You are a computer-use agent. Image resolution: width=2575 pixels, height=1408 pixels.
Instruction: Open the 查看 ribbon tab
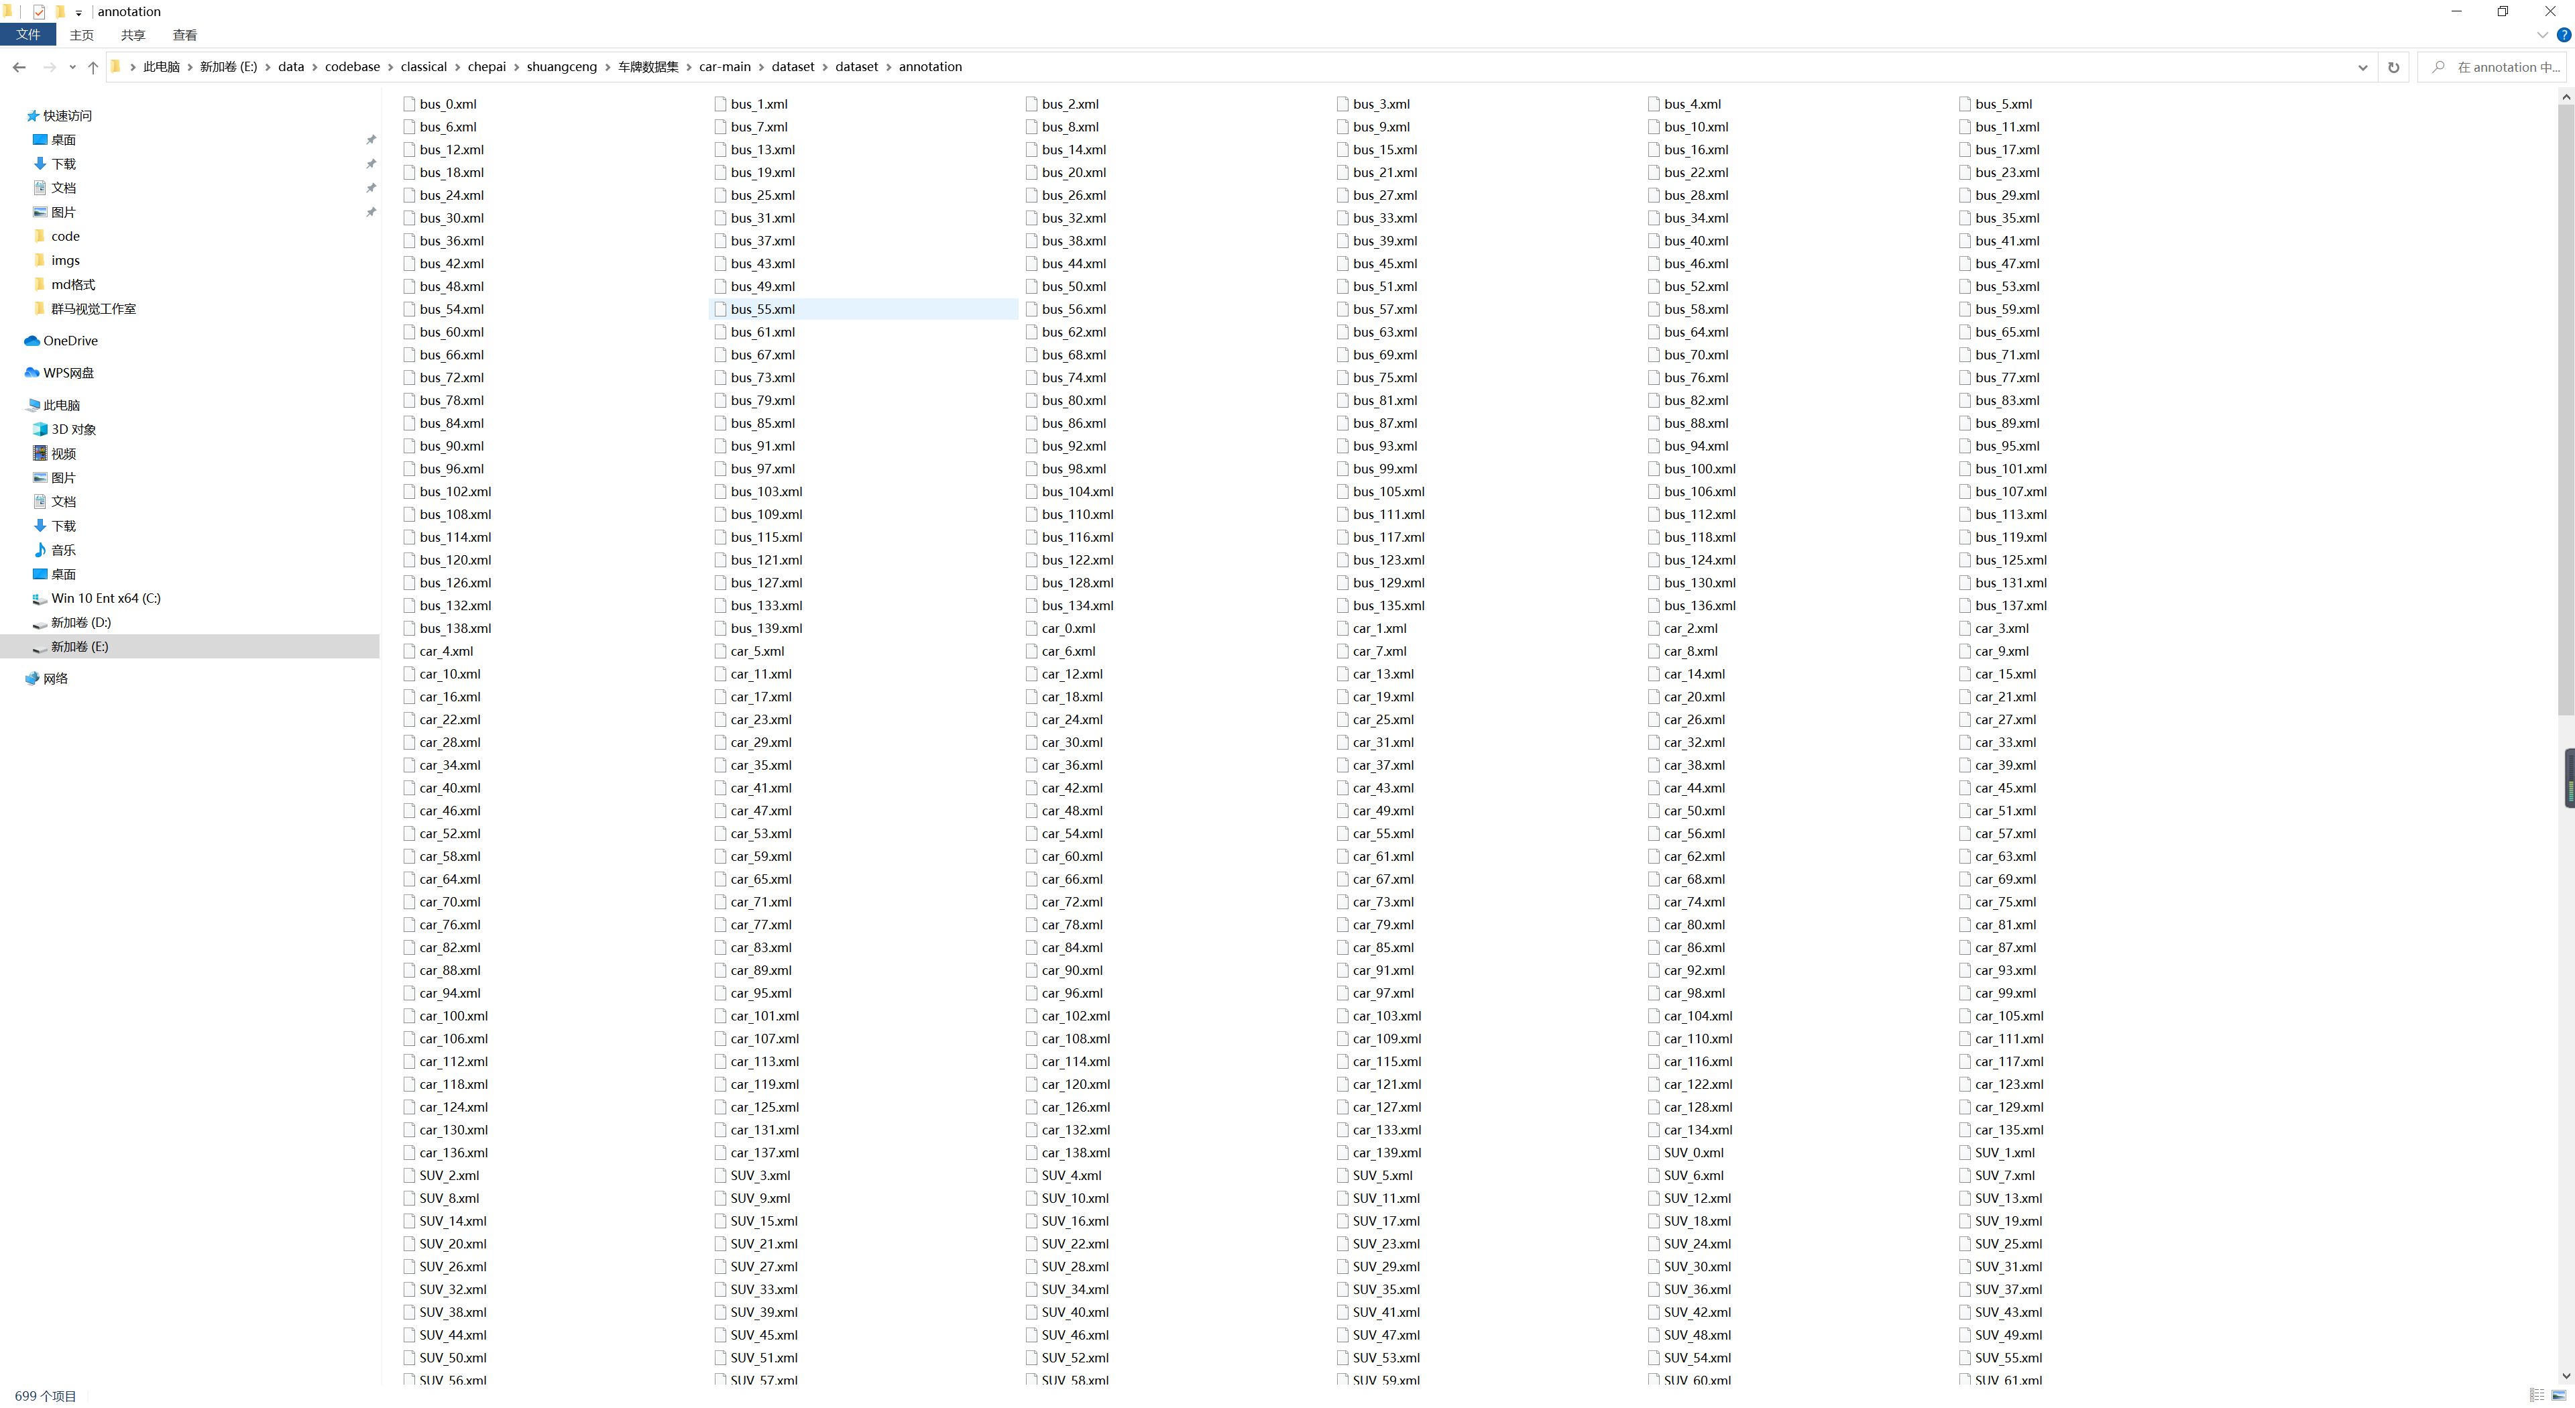click(185, 35)
